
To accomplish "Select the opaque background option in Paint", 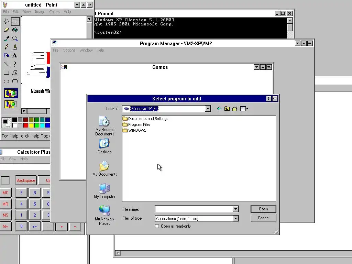I will pyautogui.click(x=11, y=93).
